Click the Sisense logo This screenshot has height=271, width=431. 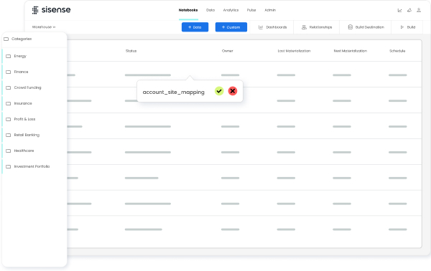(x=51, y=10)
